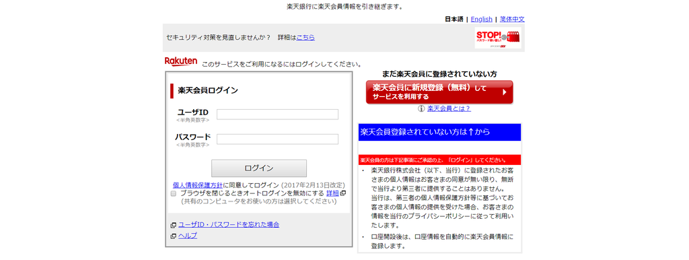This screenshot has height=260, width=689.
Task: Click the パスワード label
Action: pyautogui.click(x=193, y=137)
